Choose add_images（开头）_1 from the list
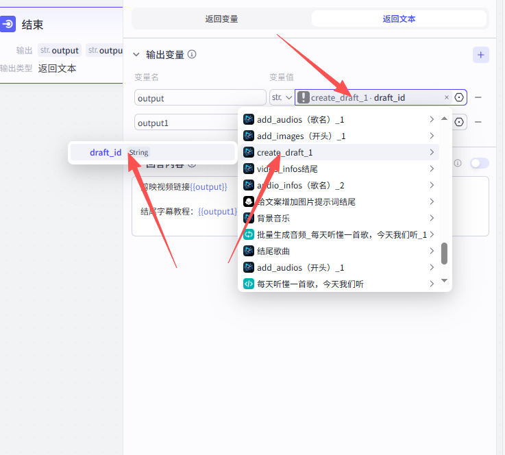 (x=301, y=136)
